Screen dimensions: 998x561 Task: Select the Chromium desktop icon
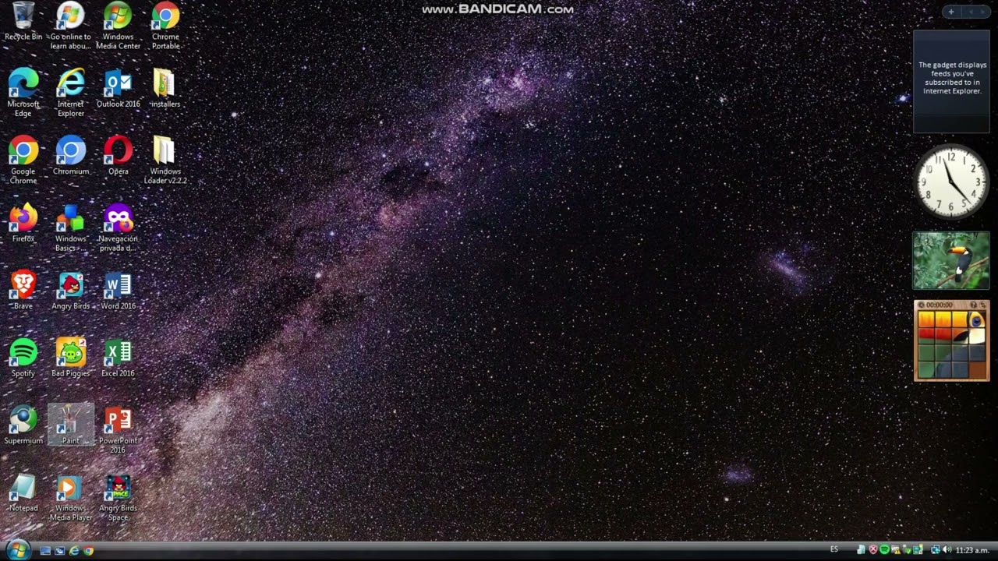point(70,156)
